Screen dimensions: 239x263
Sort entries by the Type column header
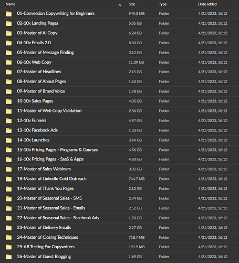click(x=163, y=4)
